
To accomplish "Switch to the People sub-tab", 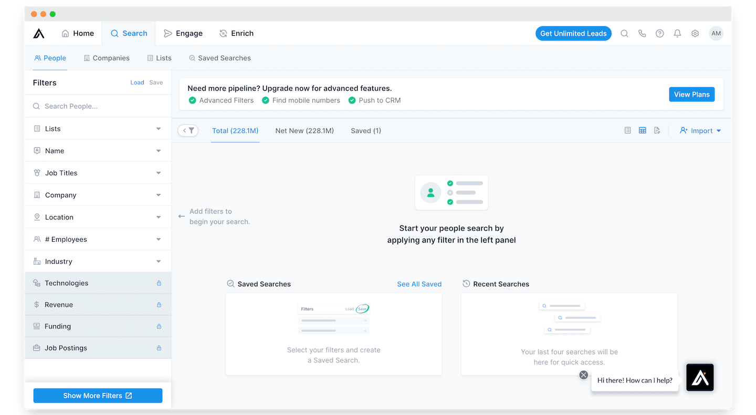I will point(50,58).
